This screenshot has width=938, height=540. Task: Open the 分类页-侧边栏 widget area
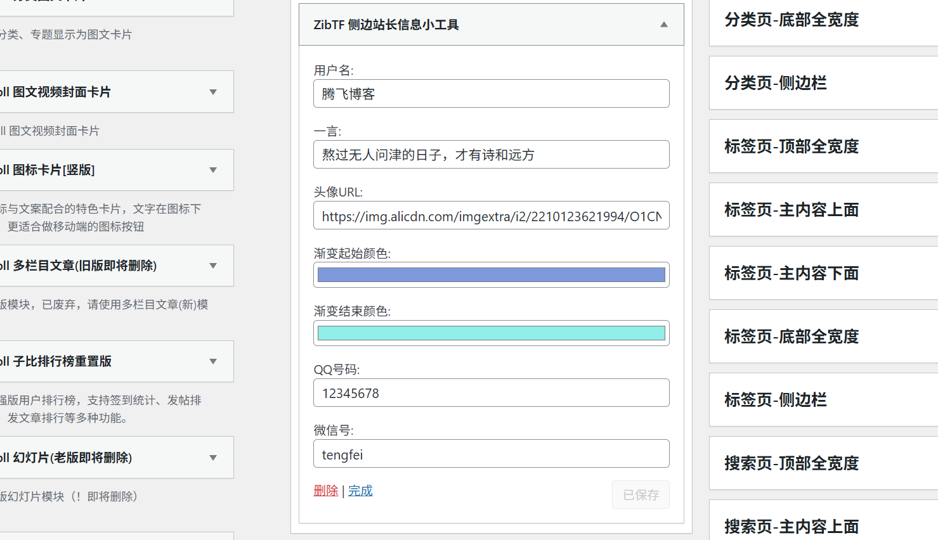click(x=823, y=83)
